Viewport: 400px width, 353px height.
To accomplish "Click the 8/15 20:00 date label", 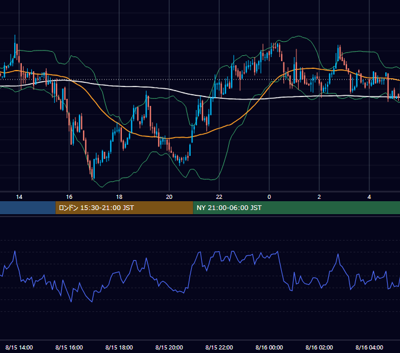I will pos(169,347).
